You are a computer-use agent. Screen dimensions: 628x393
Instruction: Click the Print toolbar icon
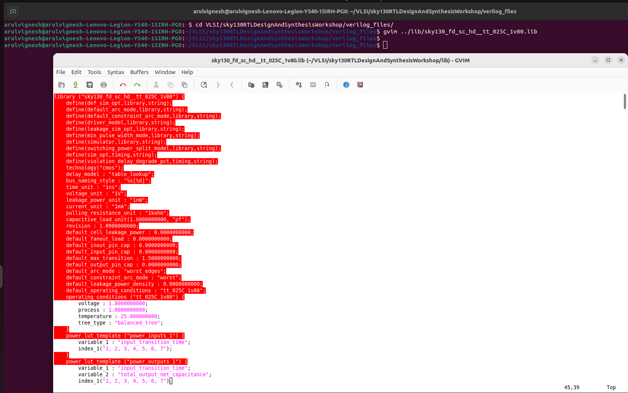click(x=103, y=85)
